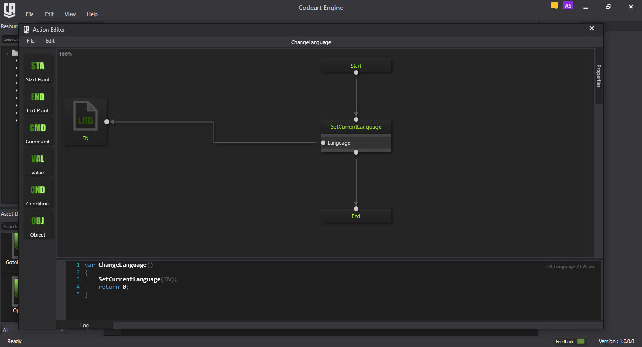Expand the root folder in resource tree
The height and width of the screenshot is (347, 642).
coord(8,53)
